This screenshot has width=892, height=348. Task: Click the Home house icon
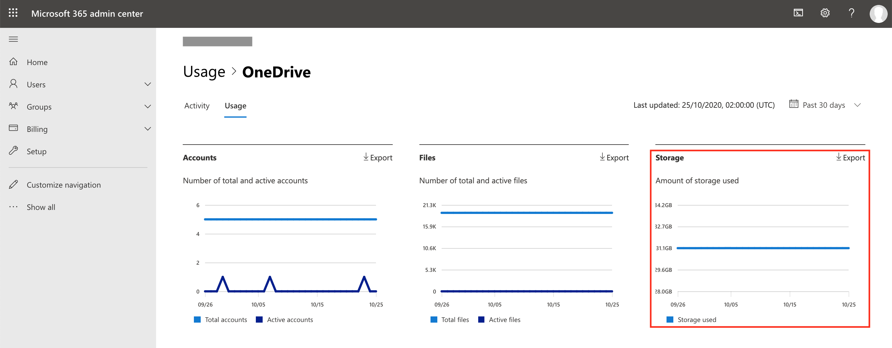point(13,62)
